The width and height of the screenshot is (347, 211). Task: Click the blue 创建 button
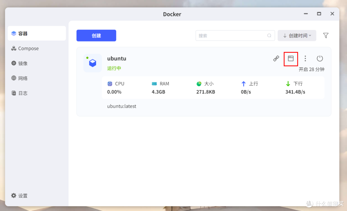(96, 35)
